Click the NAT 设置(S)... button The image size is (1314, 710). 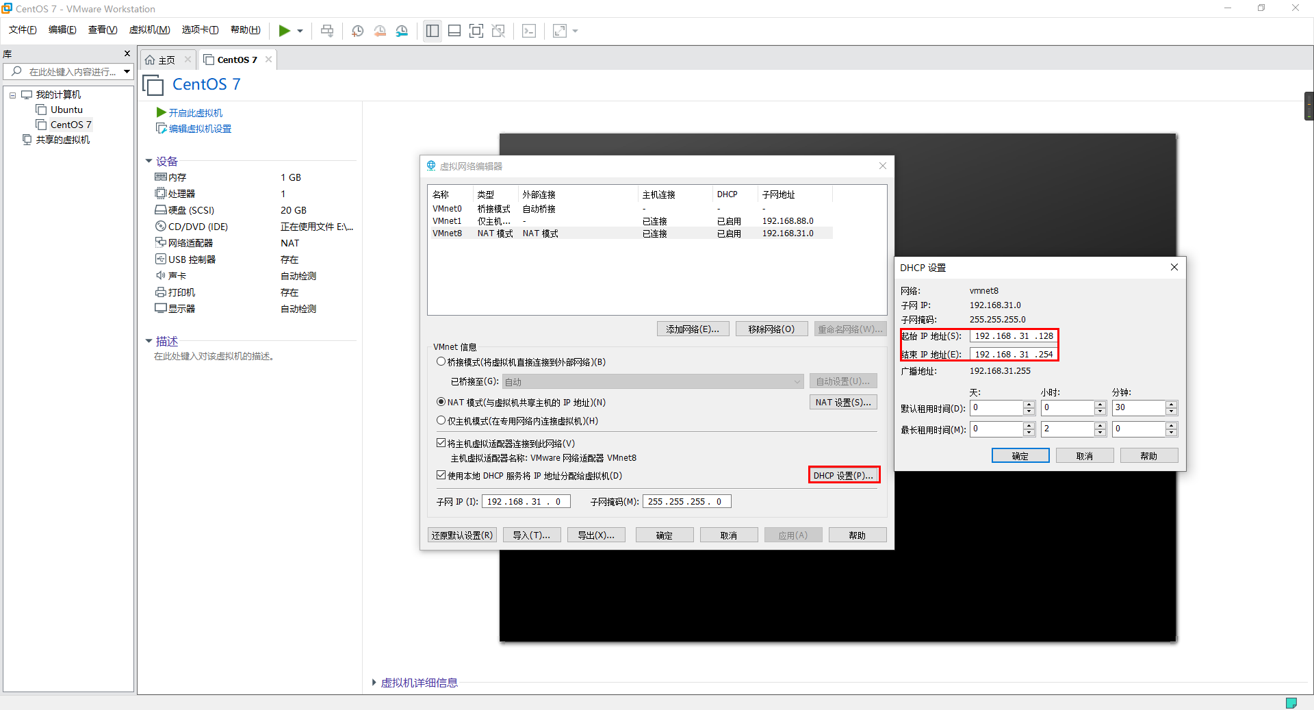[843, 403]
